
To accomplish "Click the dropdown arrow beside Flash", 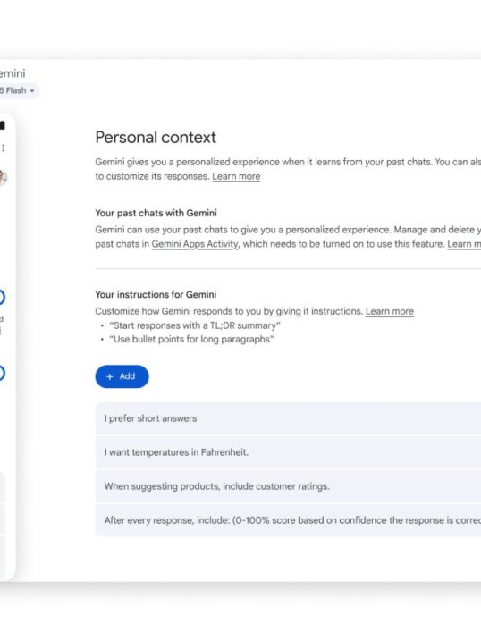I will click(x=32, y=91).
